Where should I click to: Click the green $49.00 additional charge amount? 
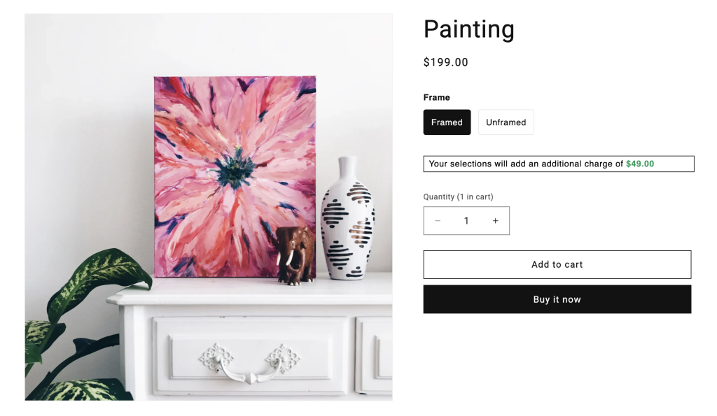tap(640, 164)
